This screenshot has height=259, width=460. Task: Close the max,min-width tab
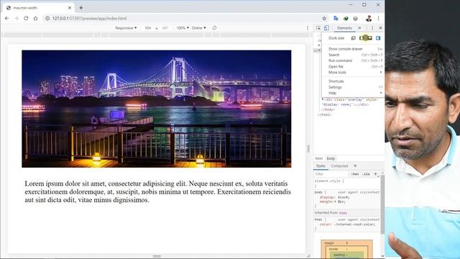pos(70,8)
